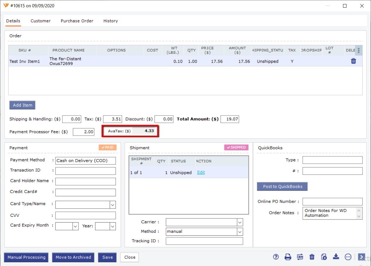Screen dimensions: 371x266
Task: Focus the Online PO Number field
Action: [332, 202]
